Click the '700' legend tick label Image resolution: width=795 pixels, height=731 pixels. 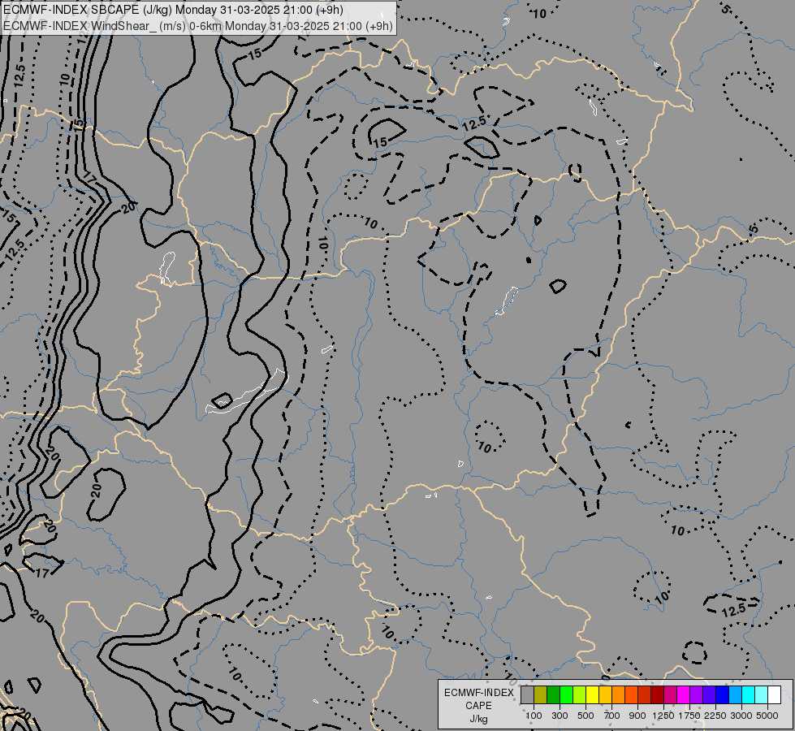612,716
